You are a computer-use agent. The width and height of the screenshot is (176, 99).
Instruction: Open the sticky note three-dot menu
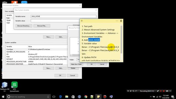click(x=117, y=21)
